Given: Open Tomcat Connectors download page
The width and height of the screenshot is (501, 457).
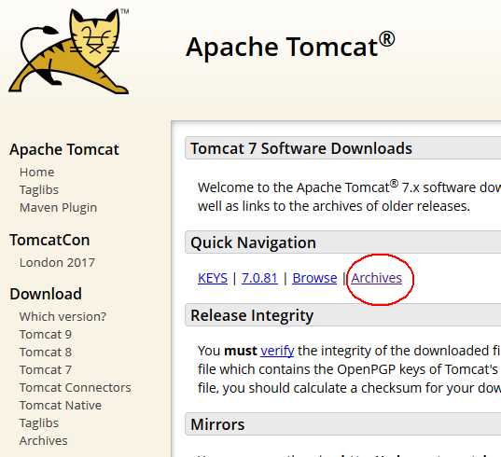Looking at the screenshot, I should [x=75, y=387].
